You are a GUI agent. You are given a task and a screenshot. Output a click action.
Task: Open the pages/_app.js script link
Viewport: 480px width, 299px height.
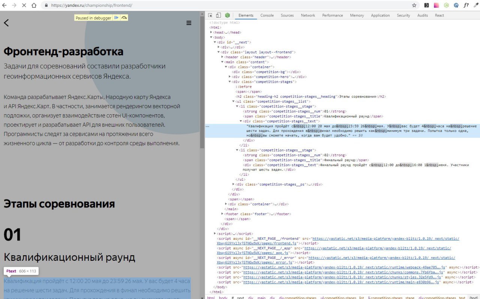[x=334, y=251]
